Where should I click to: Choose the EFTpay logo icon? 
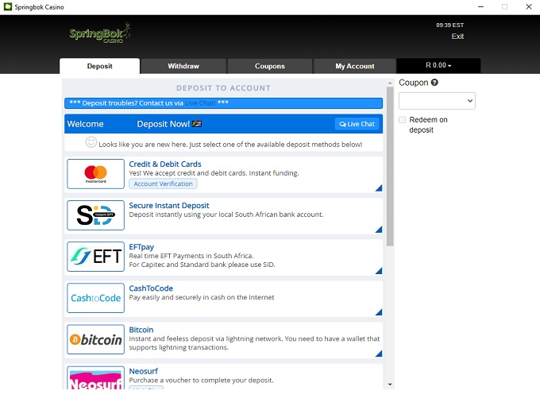pyautogui.click(x=95, y=257)
